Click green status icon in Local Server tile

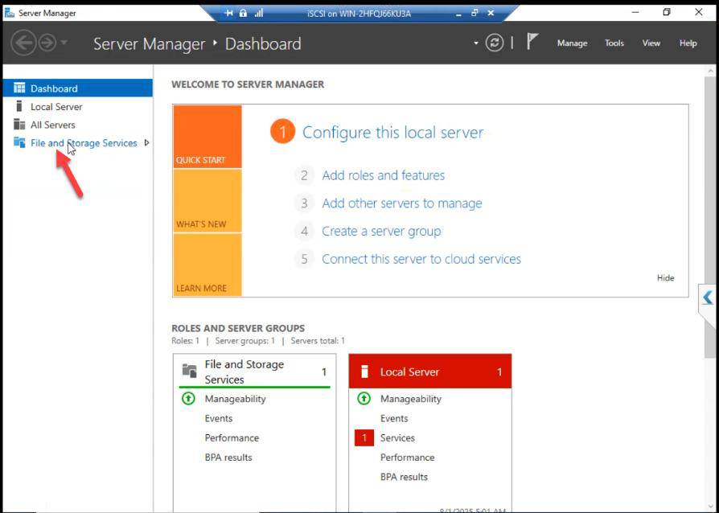coord(364,398)
